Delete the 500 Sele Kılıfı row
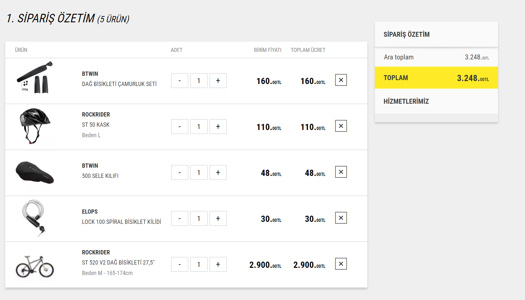Image resolution: width=525 pixels, height=300 pixels. coord(341,172)
